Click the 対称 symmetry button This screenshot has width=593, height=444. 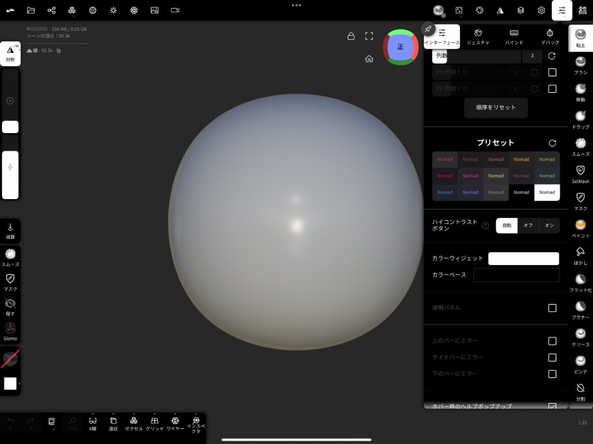tap(10, 54)
